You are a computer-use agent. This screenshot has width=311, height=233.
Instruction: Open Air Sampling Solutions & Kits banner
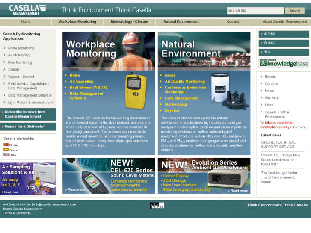click(28, 179)
